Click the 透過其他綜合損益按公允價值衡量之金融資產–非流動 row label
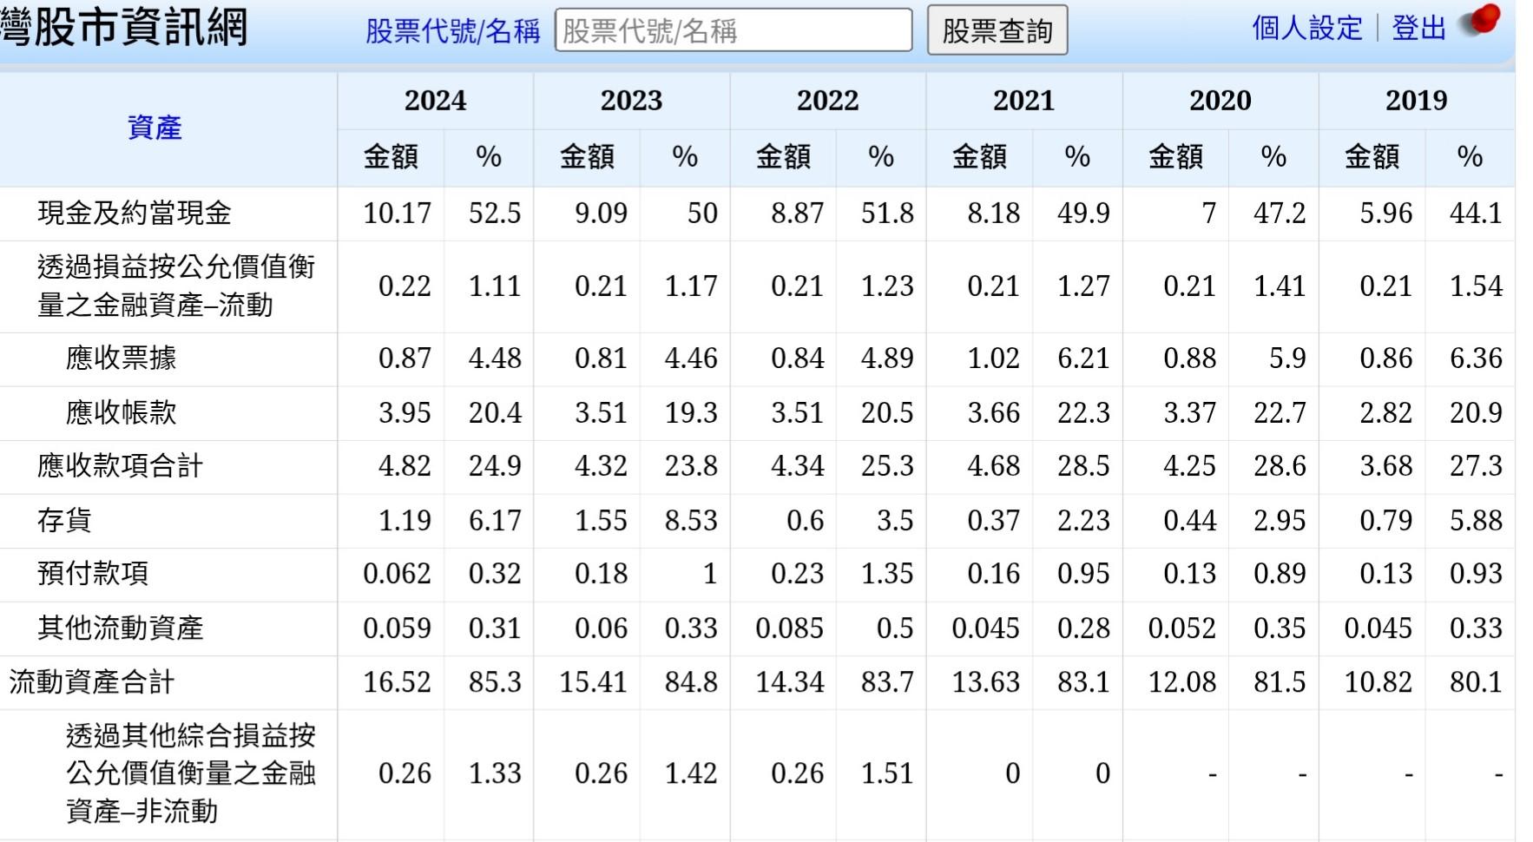 click(x=191, y=773)
